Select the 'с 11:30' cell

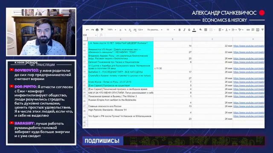[172, 67]
